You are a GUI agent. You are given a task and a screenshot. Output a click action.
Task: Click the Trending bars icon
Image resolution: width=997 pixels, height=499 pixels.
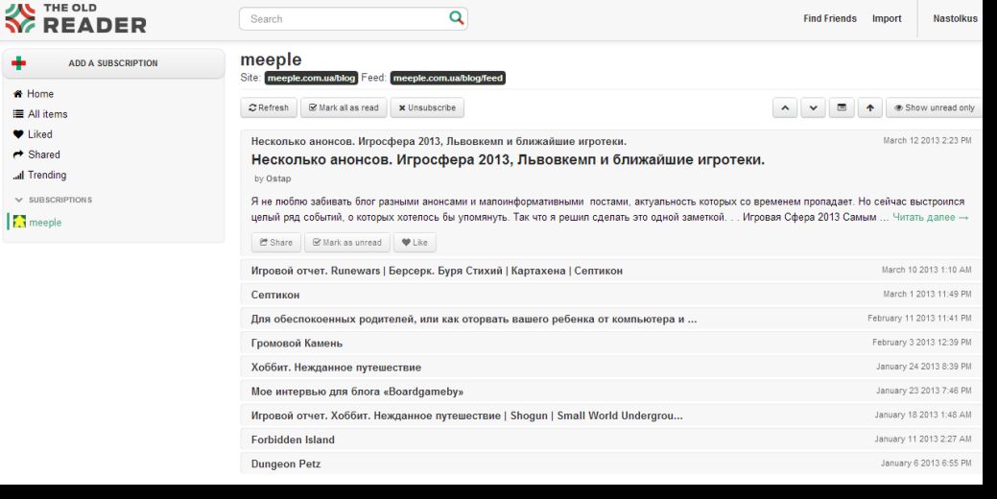click(18, 175)
